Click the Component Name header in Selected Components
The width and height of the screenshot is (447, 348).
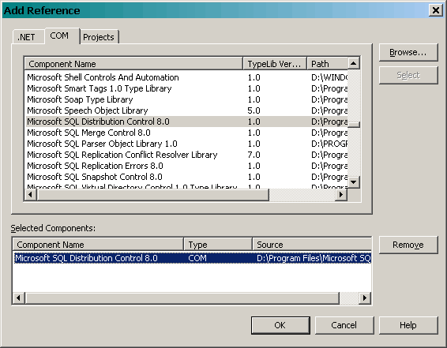click(98, 245)
